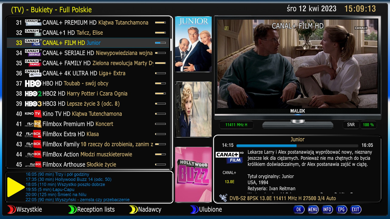Viewport: 390px width, 219px height.
Task: Click the Junior movie poster thumbnail
Action: click(x=193, y=44)
